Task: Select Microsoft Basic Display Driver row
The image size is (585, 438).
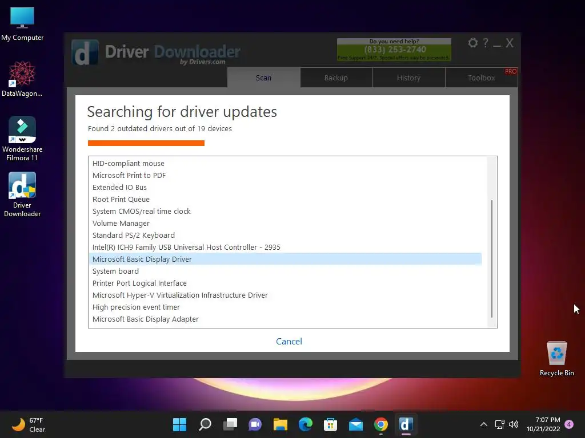Action: (286, 259)
